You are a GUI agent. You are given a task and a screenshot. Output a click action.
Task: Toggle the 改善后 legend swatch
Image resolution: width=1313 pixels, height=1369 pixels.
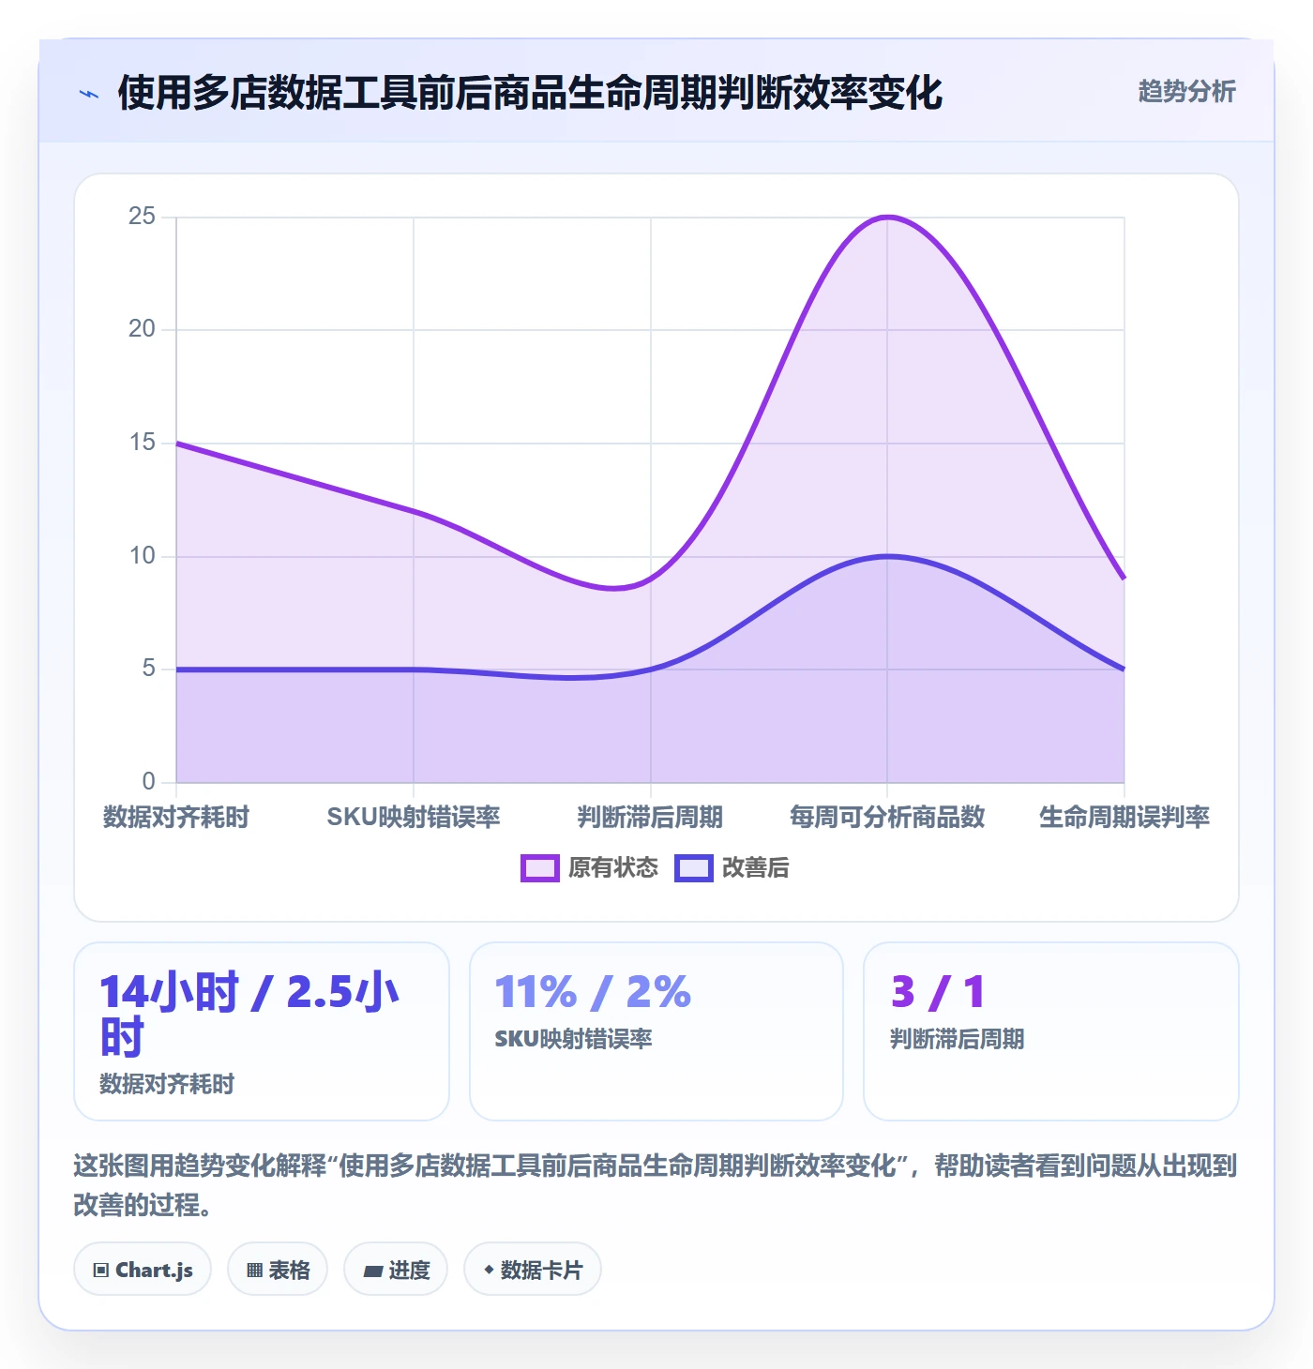point(694,868)
